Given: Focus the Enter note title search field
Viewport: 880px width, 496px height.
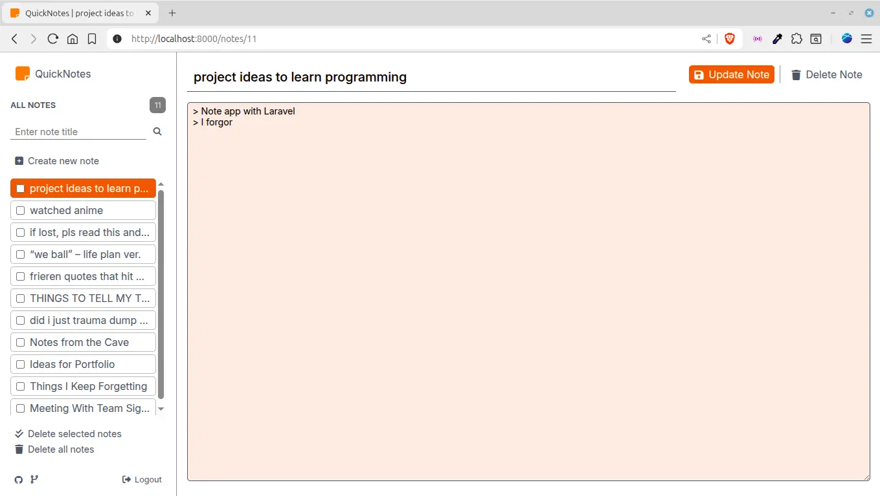Looking at the screenshot, I should [x=78, y=131].
